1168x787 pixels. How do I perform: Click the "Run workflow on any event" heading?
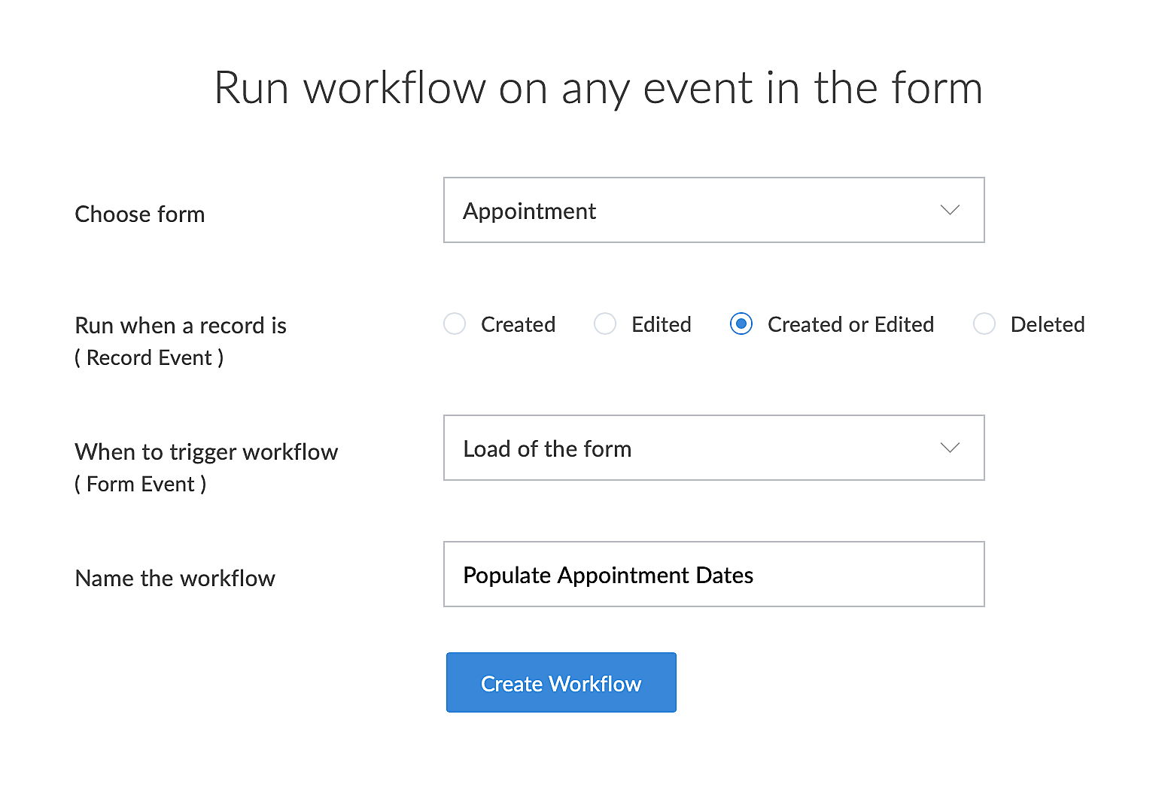(x=598, y=88)
